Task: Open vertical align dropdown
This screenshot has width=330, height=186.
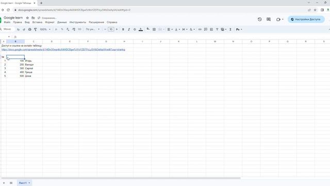Action: pyautogui.click(x=177, y=29)
